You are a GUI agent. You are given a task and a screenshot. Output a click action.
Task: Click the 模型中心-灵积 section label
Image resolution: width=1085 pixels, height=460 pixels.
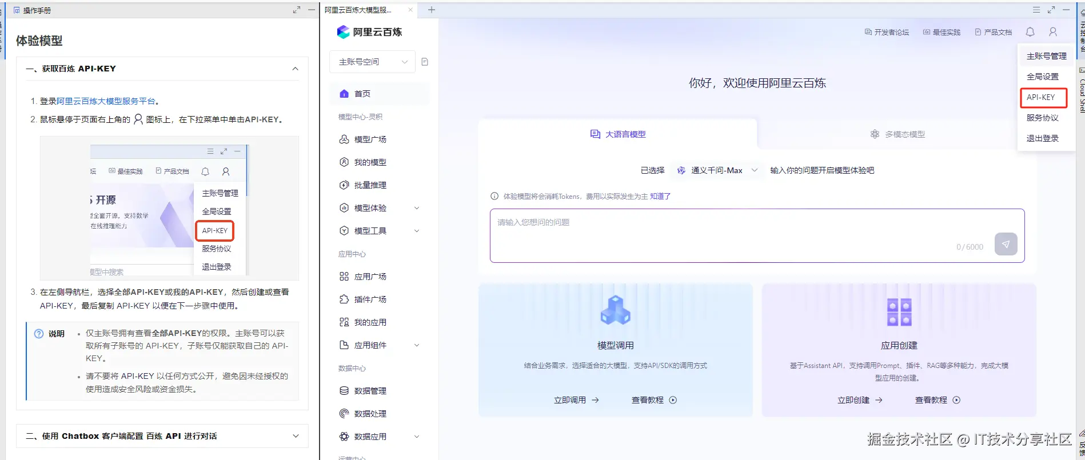coord(360,117)
